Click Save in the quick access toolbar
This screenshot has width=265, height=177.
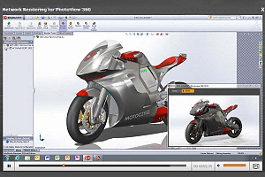(x=43, y=17)
